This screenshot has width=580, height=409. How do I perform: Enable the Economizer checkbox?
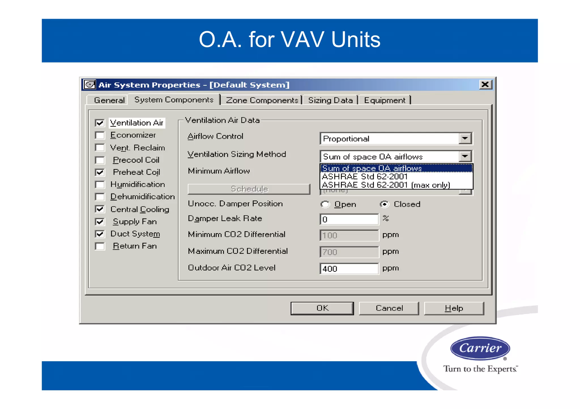pos(100,135)
